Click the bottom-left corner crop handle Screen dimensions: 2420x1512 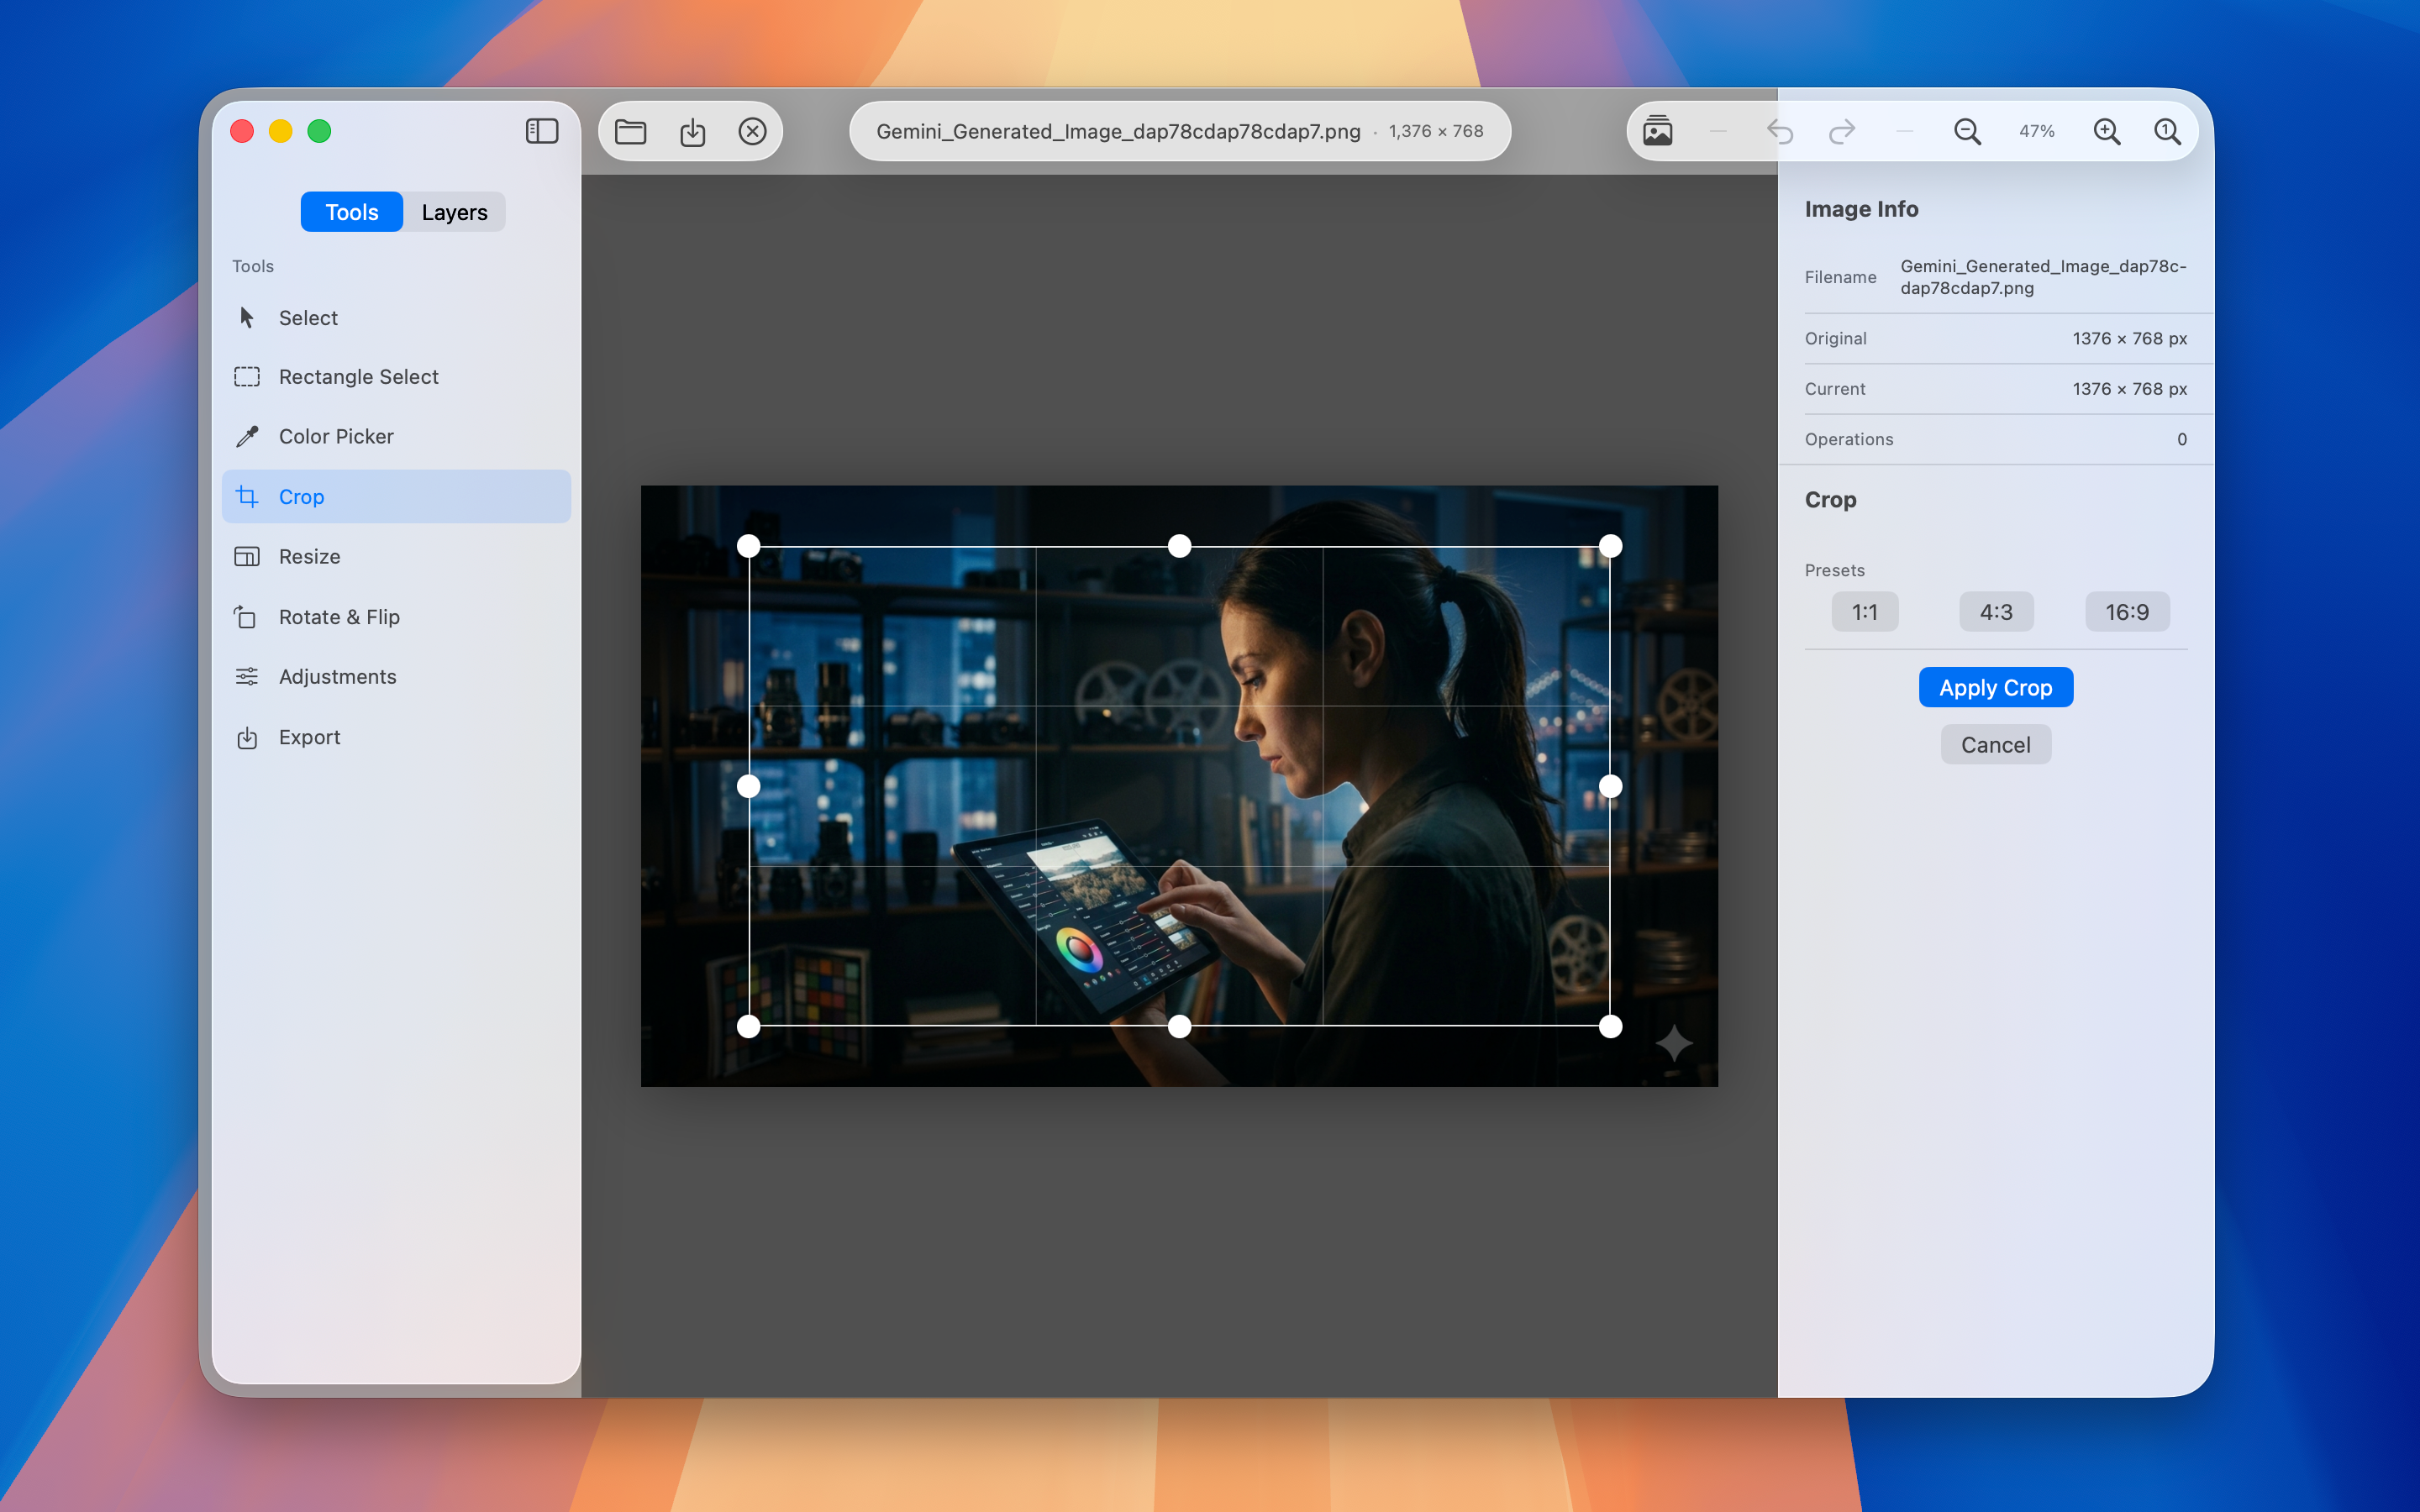[x=749, y=1027]
